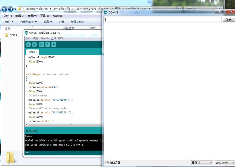
Task: Click the code line with AT+CGNSTST=1
Action: 51,112
